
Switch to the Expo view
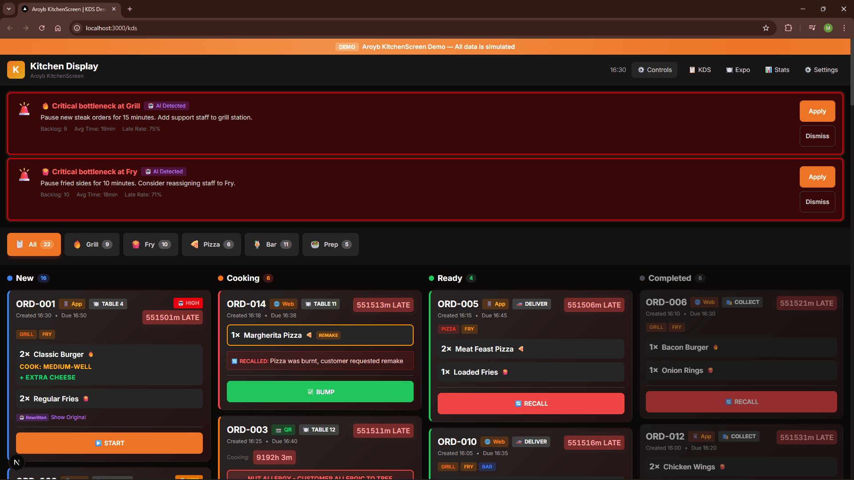point(738,70)
